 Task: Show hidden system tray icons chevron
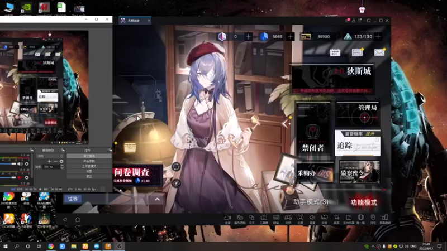(x=373, y=247)
